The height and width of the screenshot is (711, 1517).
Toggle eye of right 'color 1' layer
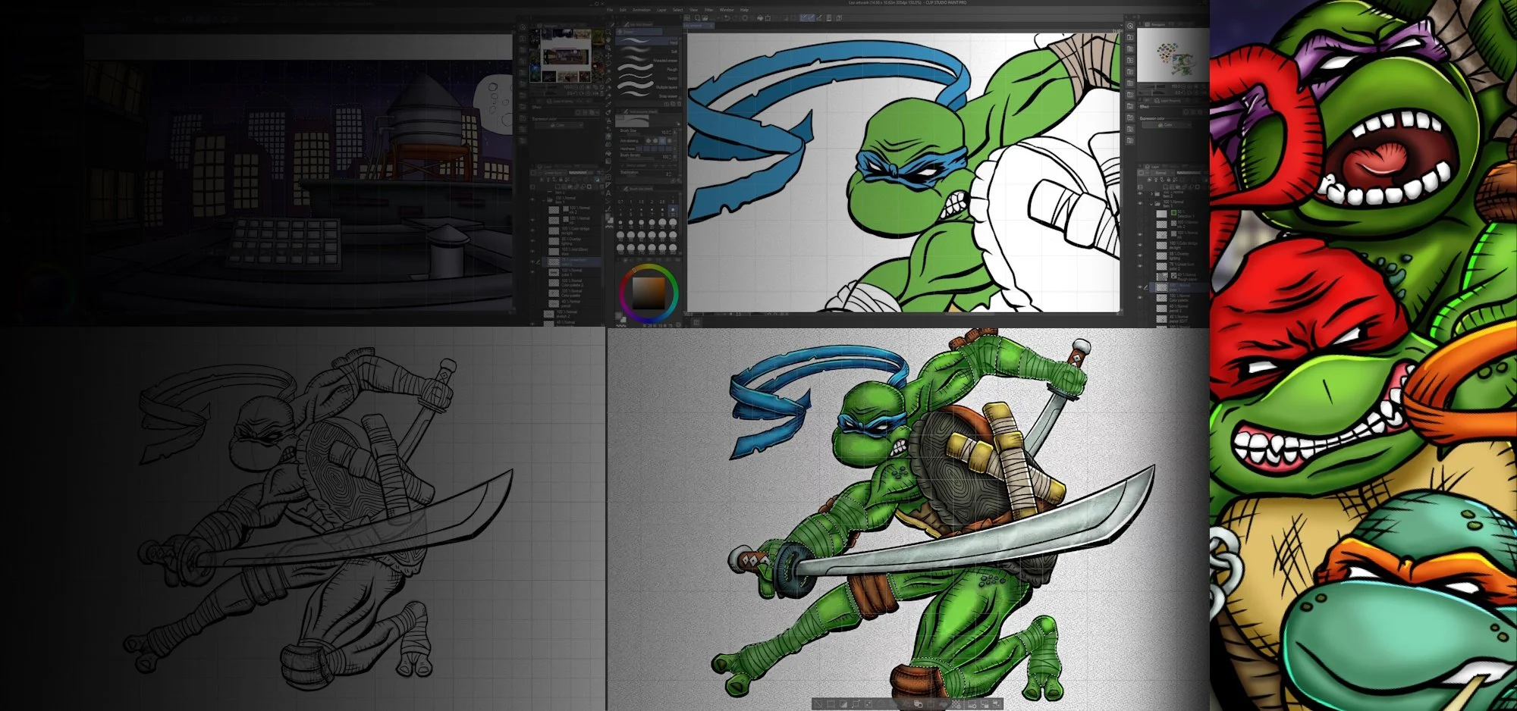pyautogui.click(x=1140, y=287)
